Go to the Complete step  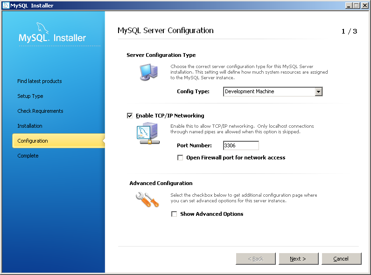[x=28, y=156]
